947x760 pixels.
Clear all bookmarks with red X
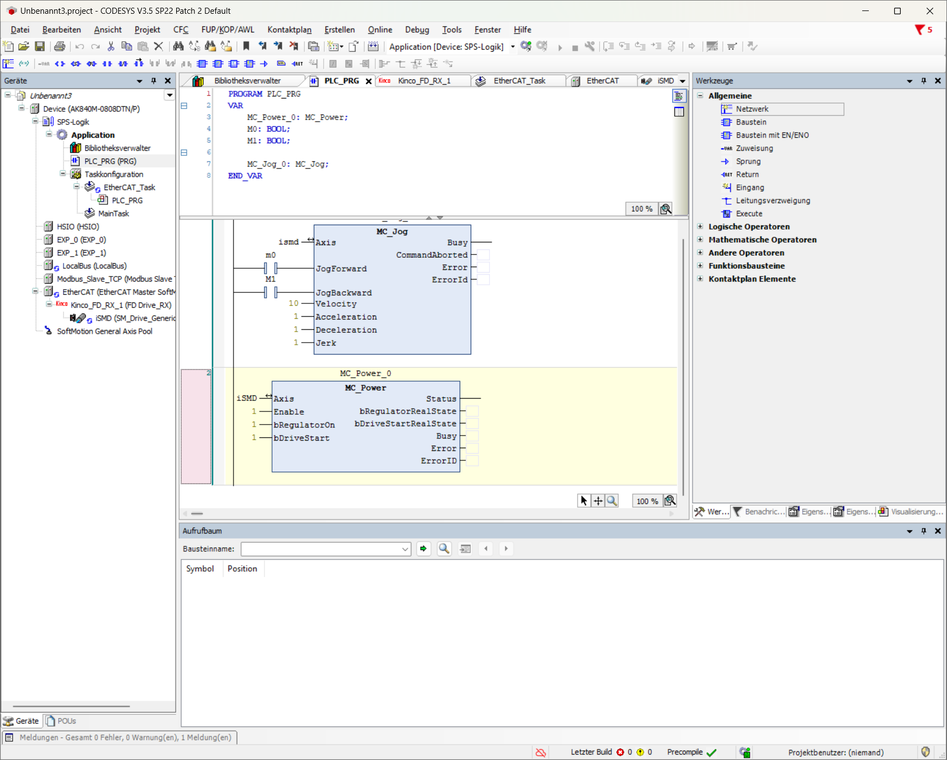pyautogui.click(x=294, y=47)
